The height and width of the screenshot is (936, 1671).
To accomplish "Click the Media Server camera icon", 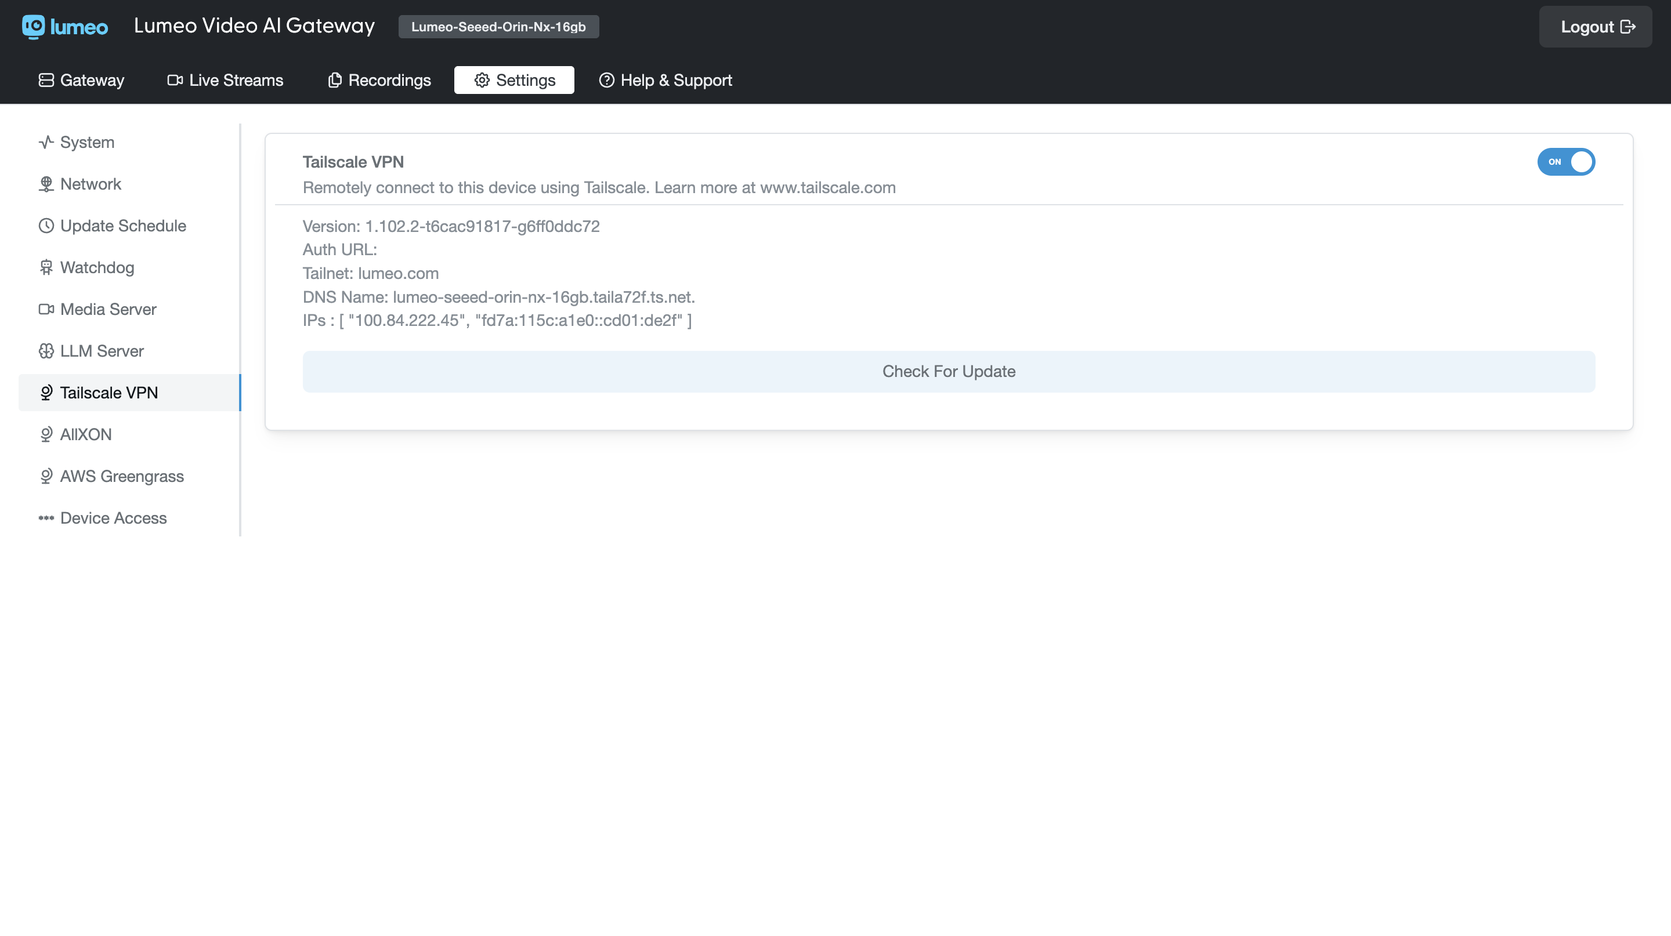I will coord(46,309).
